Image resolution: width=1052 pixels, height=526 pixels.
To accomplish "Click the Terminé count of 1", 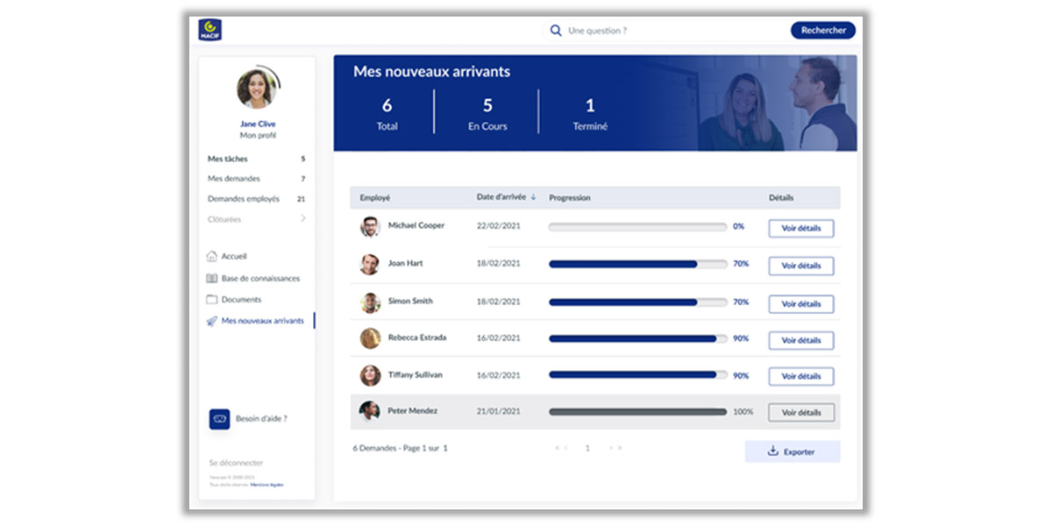I will [590, 105].
